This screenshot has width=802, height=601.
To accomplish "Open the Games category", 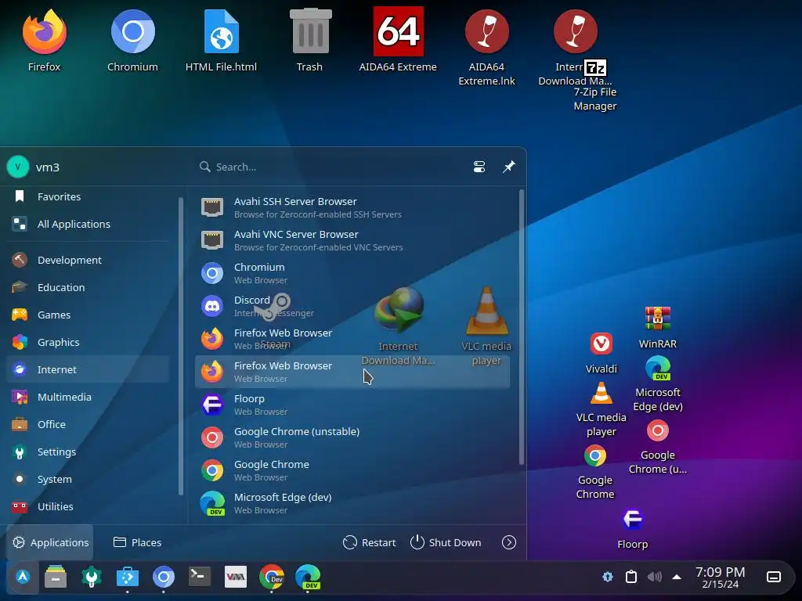I will click(x=88, y=315).
